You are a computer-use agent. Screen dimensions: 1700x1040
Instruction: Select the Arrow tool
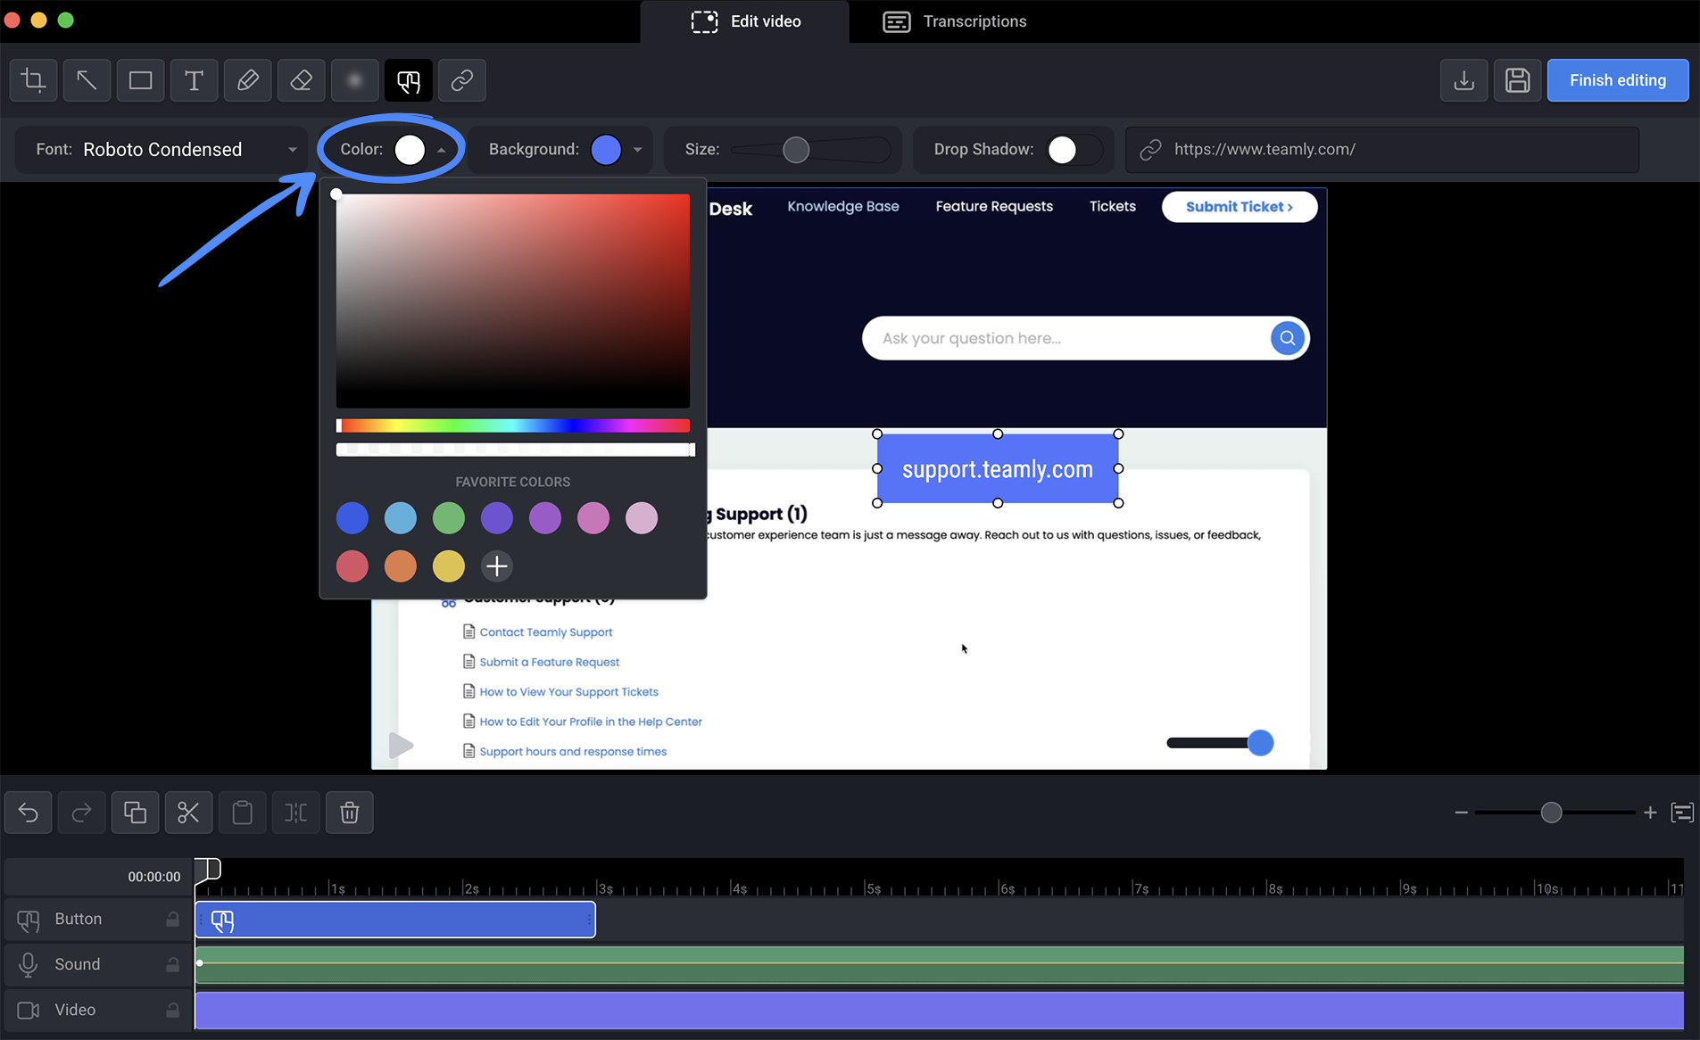click(87, 80)
